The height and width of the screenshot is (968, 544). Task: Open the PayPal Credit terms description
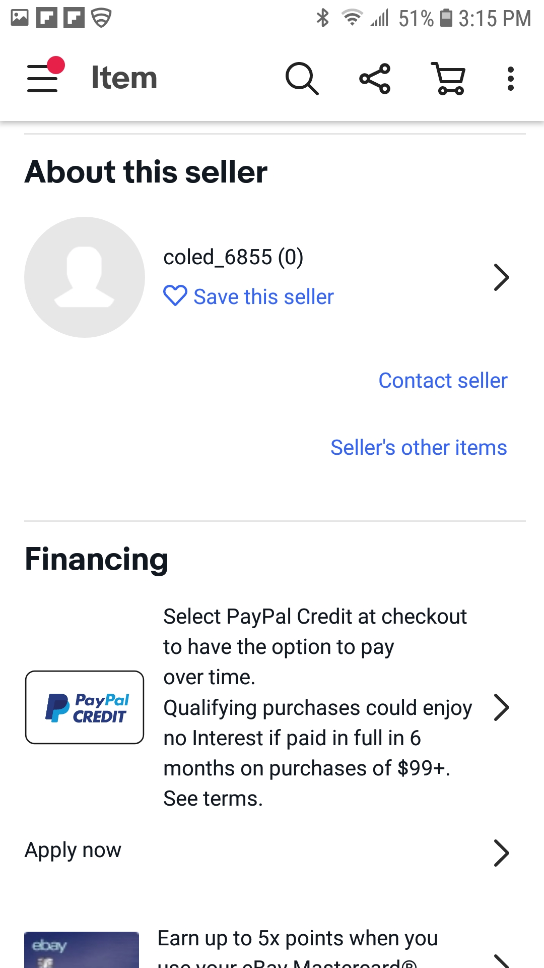click(x=317, y=707)
